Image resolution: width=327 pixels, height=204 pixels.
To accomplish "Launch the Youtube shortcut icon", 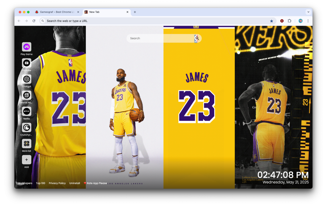I will (x=26, y=63).
